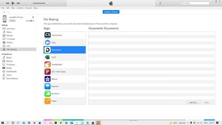Open the Controls menu
This screenshot has height=125, width=222.
20,8
